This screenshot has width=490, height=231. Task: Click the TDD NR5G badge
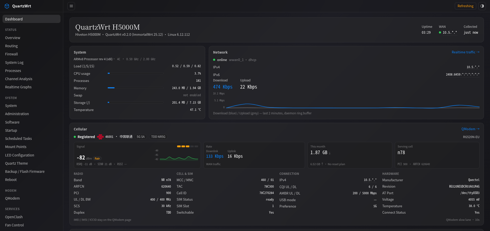(x=158, y=137)
